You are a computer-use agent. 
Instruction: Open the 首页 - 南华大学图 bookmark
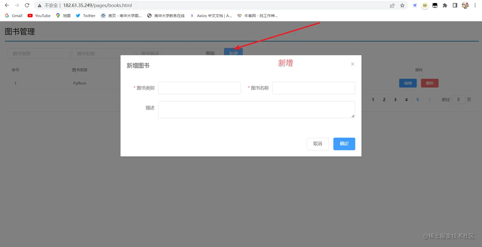point(121,16)
